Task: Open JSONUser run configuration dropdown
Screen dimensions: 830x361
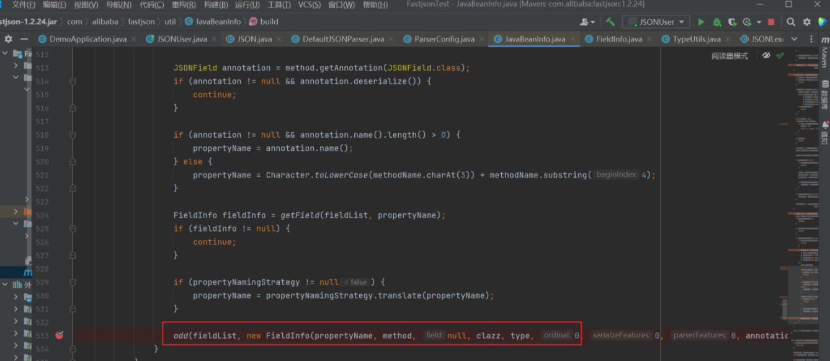Action: [656, 22]
